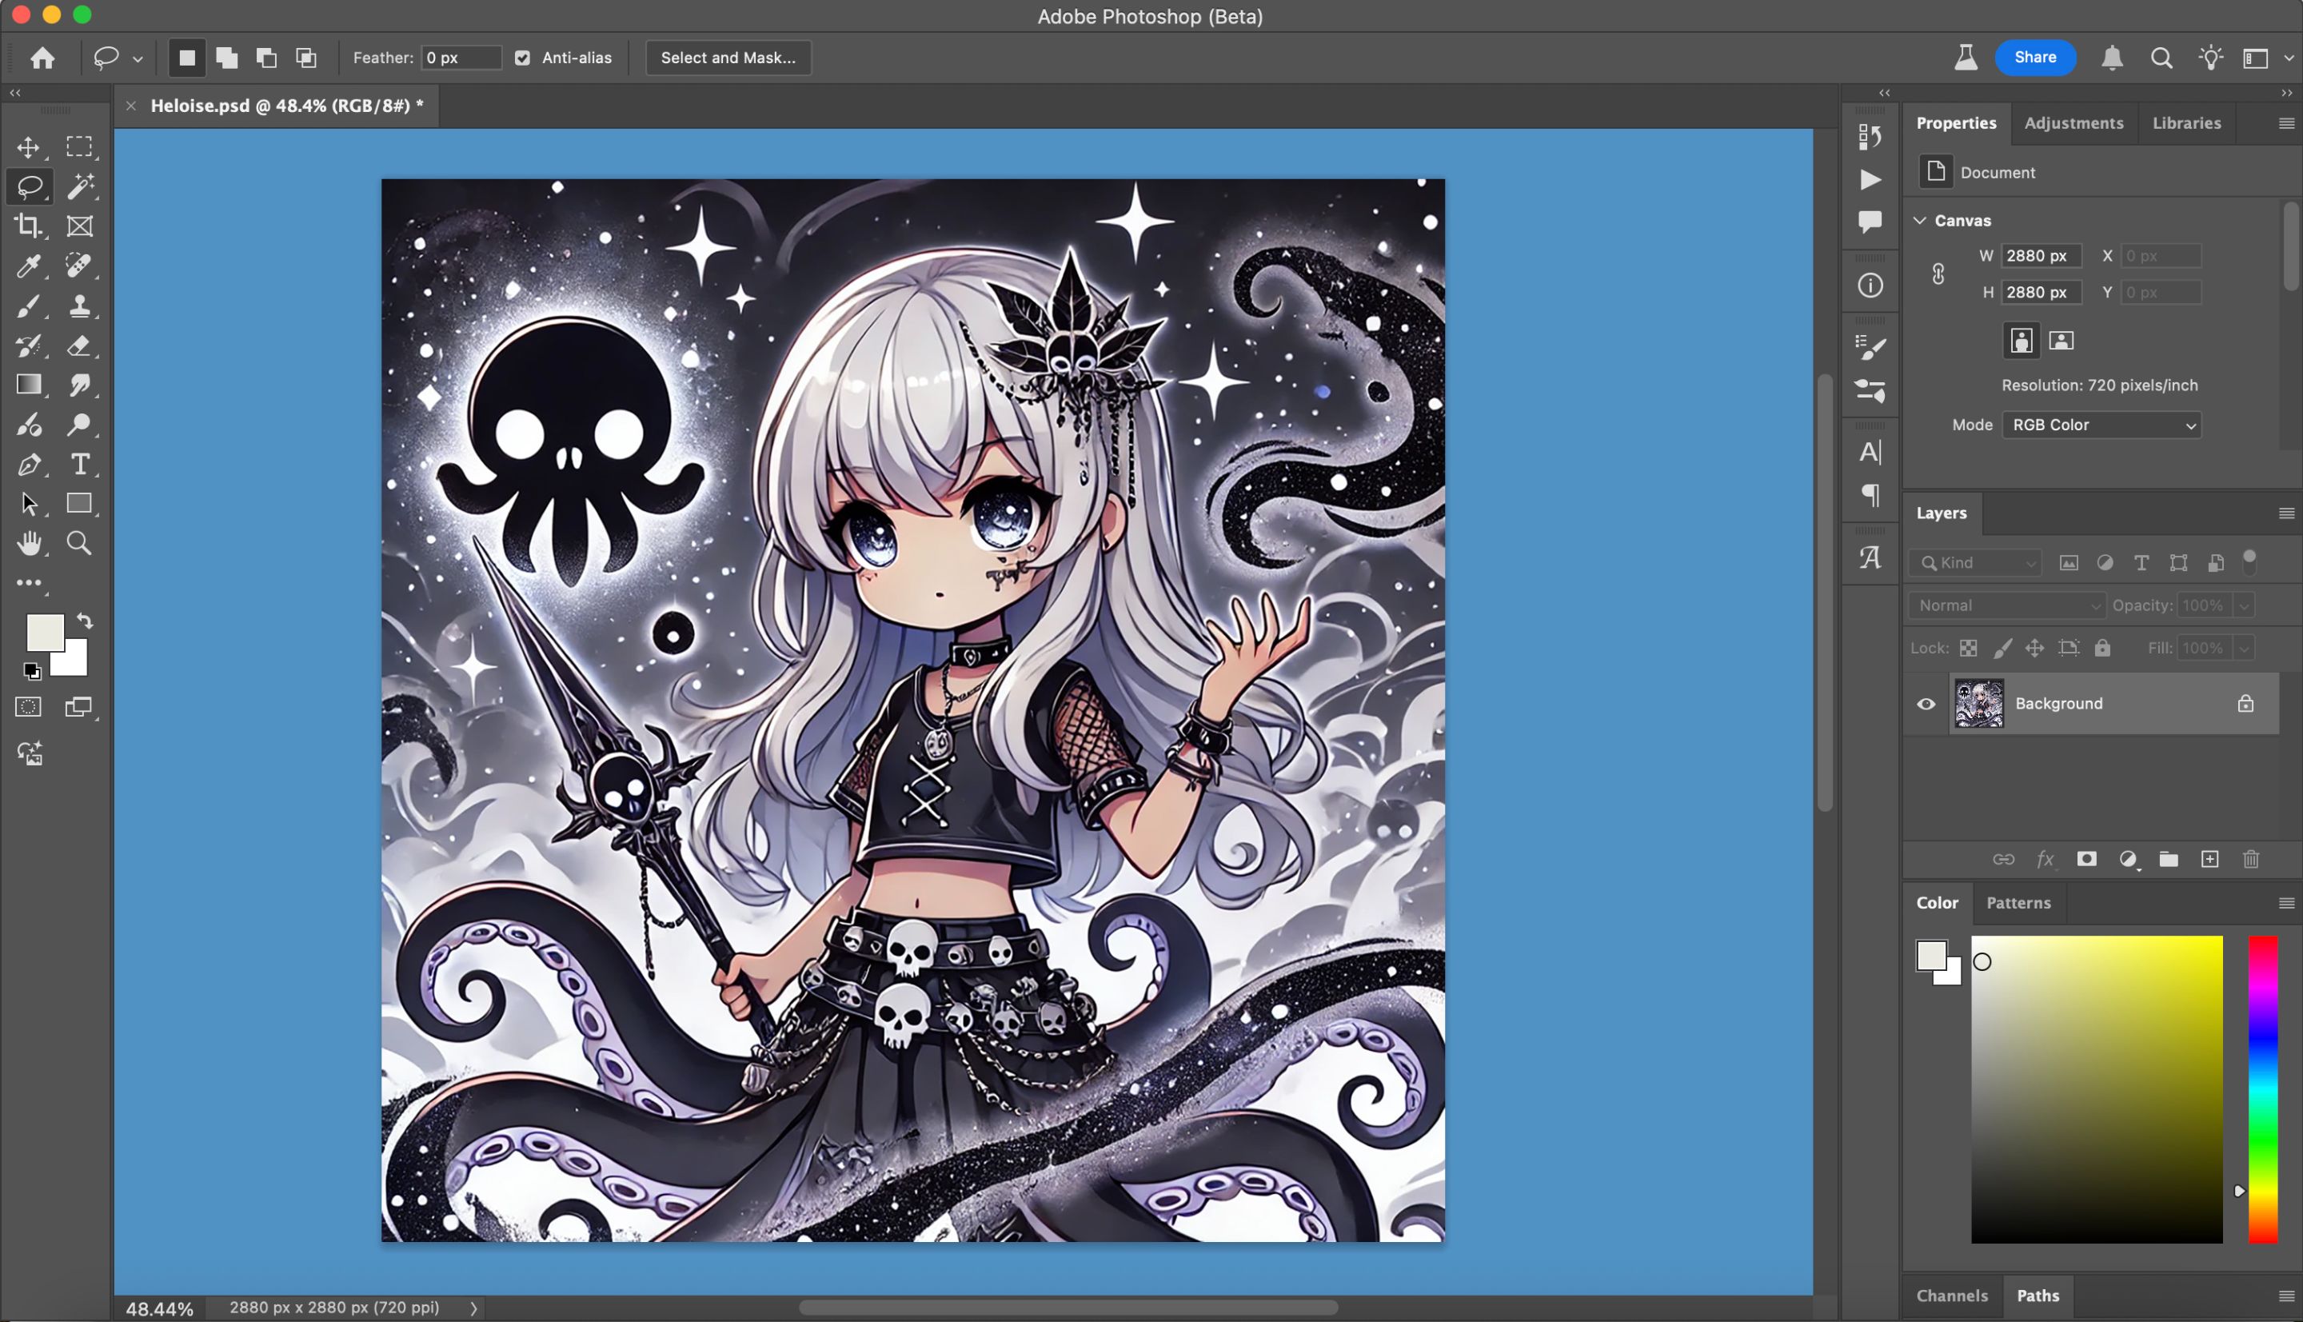
Task: Select the Frame tool
Action: [79, 226]
